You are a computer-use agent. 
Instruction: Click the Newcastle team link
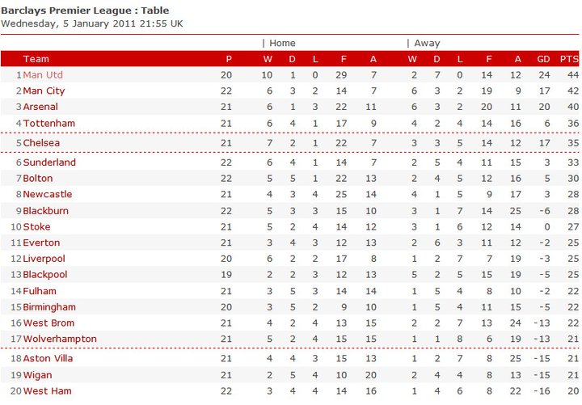(47, 195)
